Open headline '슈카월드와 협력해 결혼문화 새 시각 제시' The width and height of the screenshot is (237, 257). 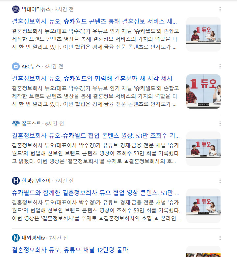click(x=92, y=78)
